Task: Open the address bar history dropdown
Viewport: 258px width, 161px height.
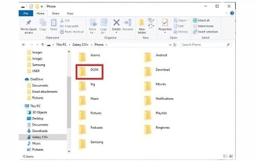Action: (x=170, y=45)
